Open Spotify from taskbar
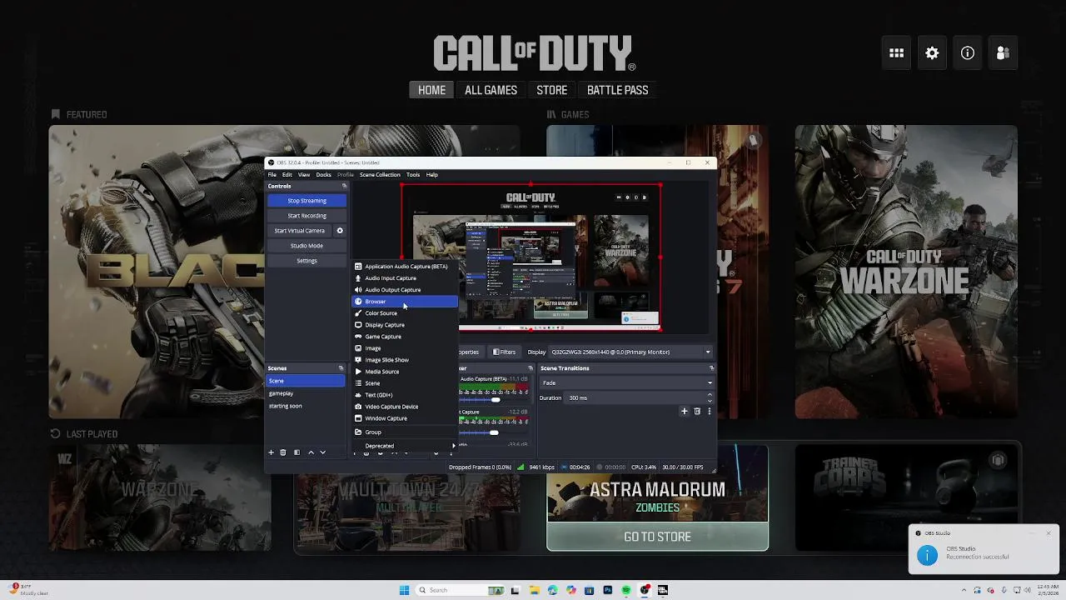The height and width of the screenshot is (600, 1066). (x=626, y=590)
